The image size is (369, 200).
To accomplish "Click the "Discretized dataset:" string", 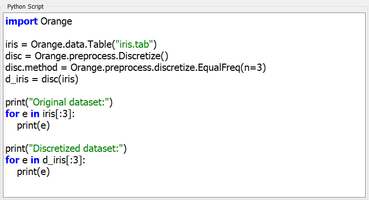I will 76,148.
